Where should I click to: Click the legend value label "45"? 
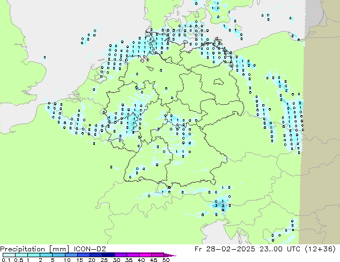154,260
